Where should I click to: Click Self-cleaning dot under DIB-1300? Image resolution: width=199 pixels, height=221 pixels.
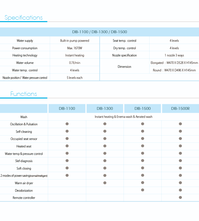click(x=105, y=131)
